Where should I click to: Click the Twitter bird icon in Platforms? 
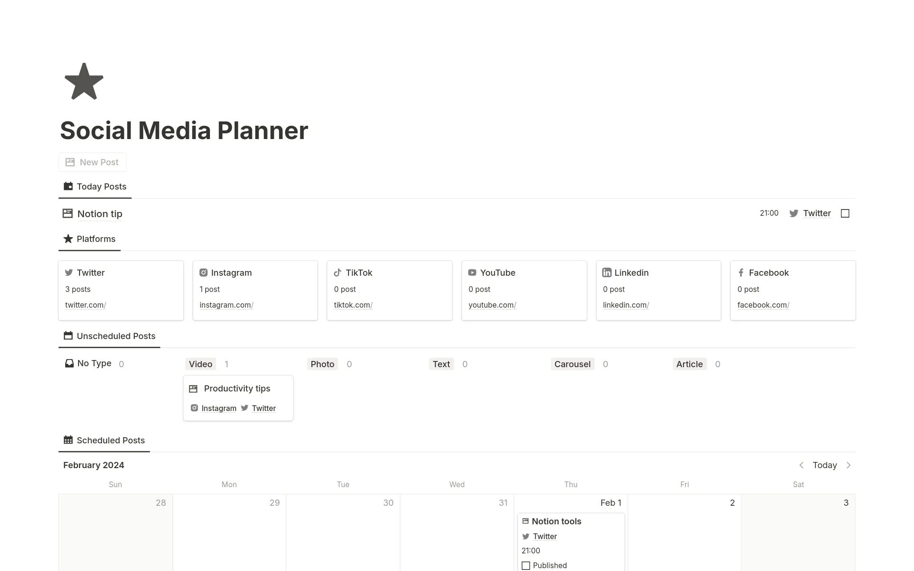point(69,272)
